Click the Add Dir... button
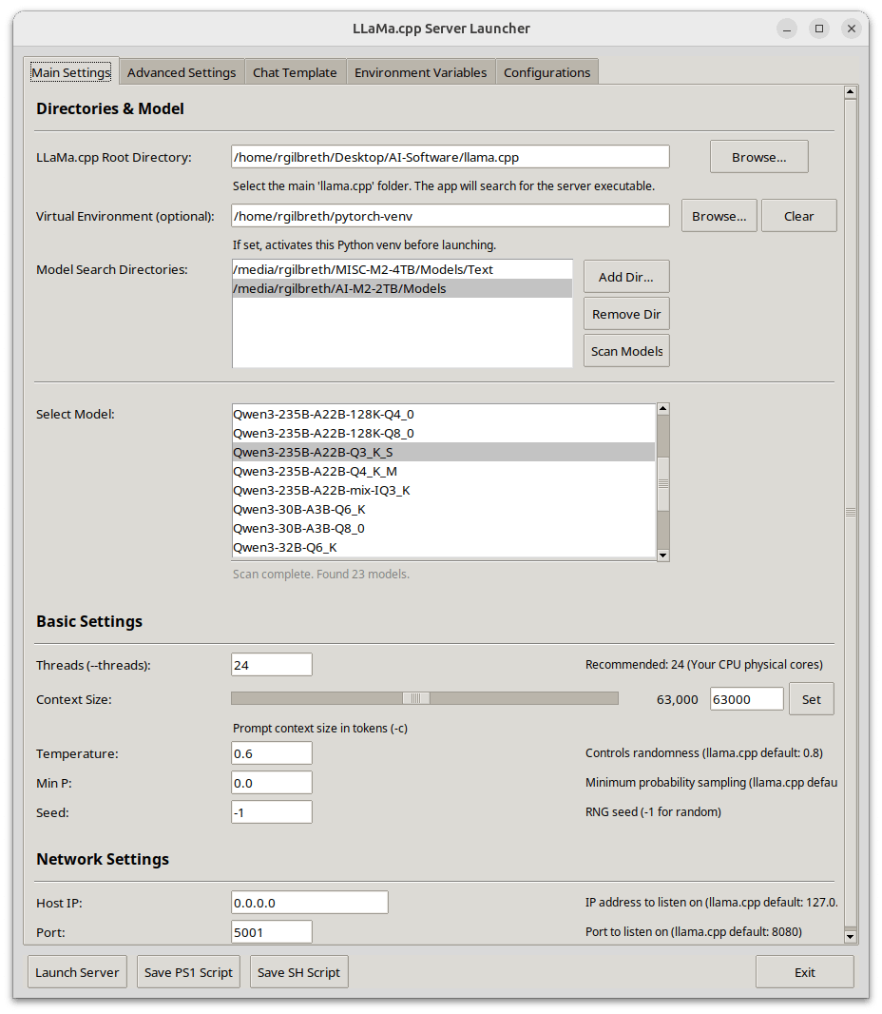The height and width of the screenshot is (1014, 882). (x=626, y=277)
